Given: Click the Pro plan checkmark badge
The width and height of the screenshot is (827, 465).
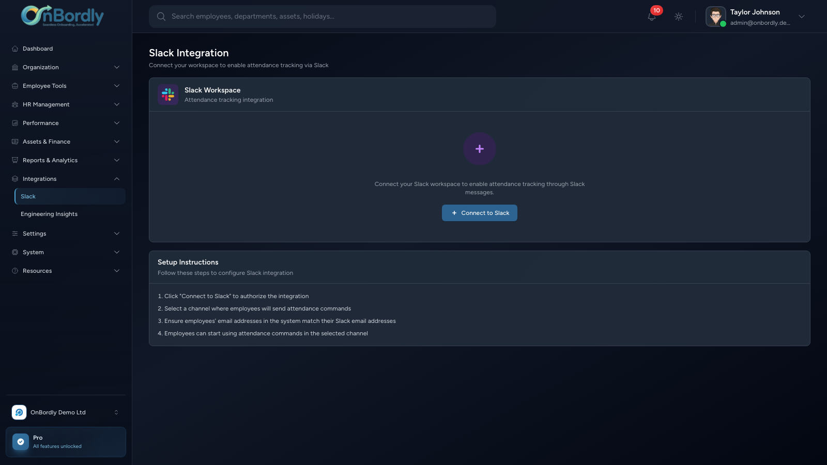Looking at the screenshot, I should tap(21, 442).
